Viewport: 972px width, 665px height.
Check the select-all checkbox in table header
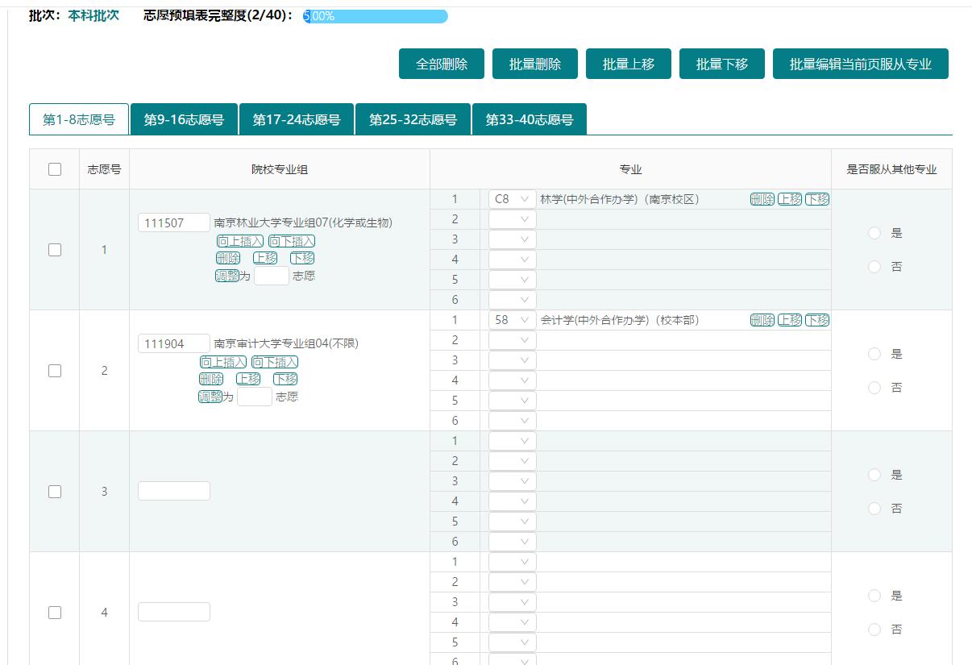tap(55, 169)
